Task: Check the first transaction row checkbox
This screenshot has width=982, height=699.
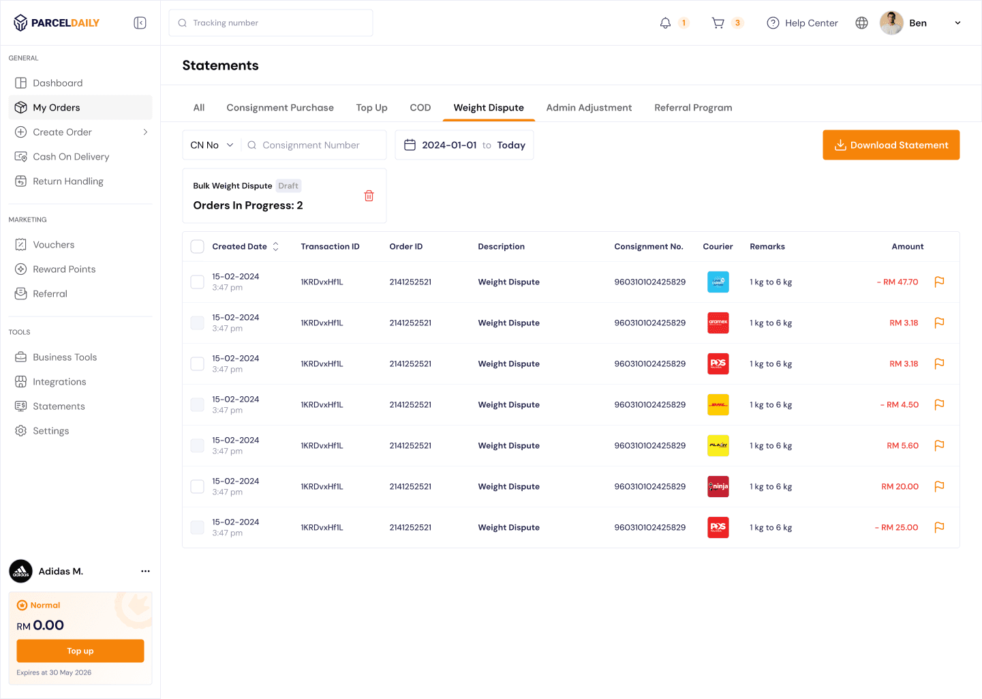Action: coord(197,282)
